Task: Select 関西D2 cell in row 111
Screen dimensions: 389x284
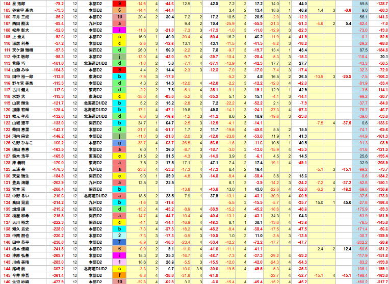Action: 95,50
